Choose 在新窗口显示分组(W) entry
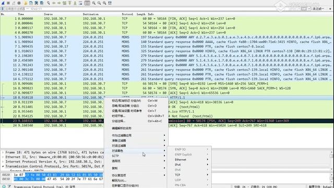The height and width of the screenshot is (188, 334). click(x=136, y=185)
